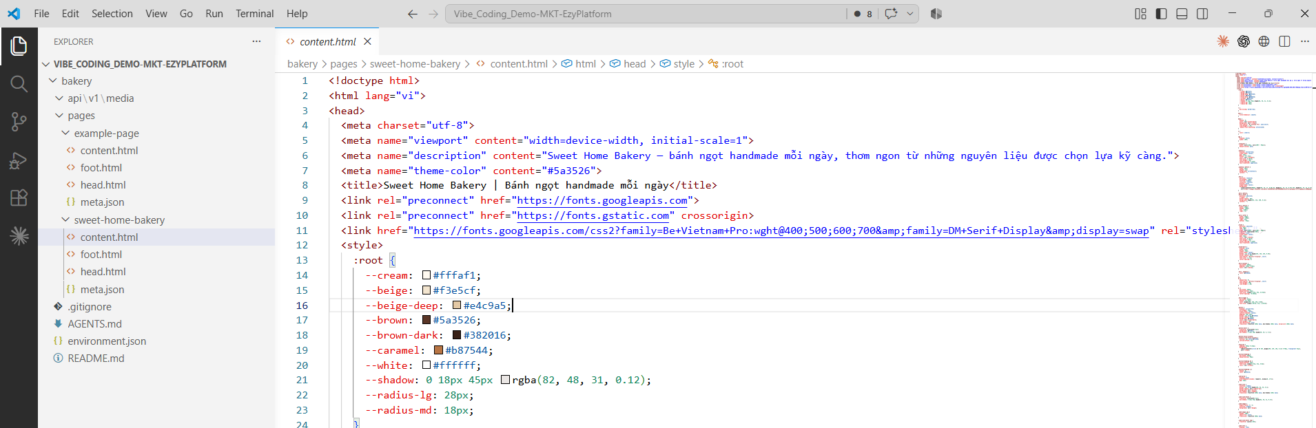This screenshot has height=428, width=1316.
Task: Collapse the pages folder
Action: pos(59,116)
